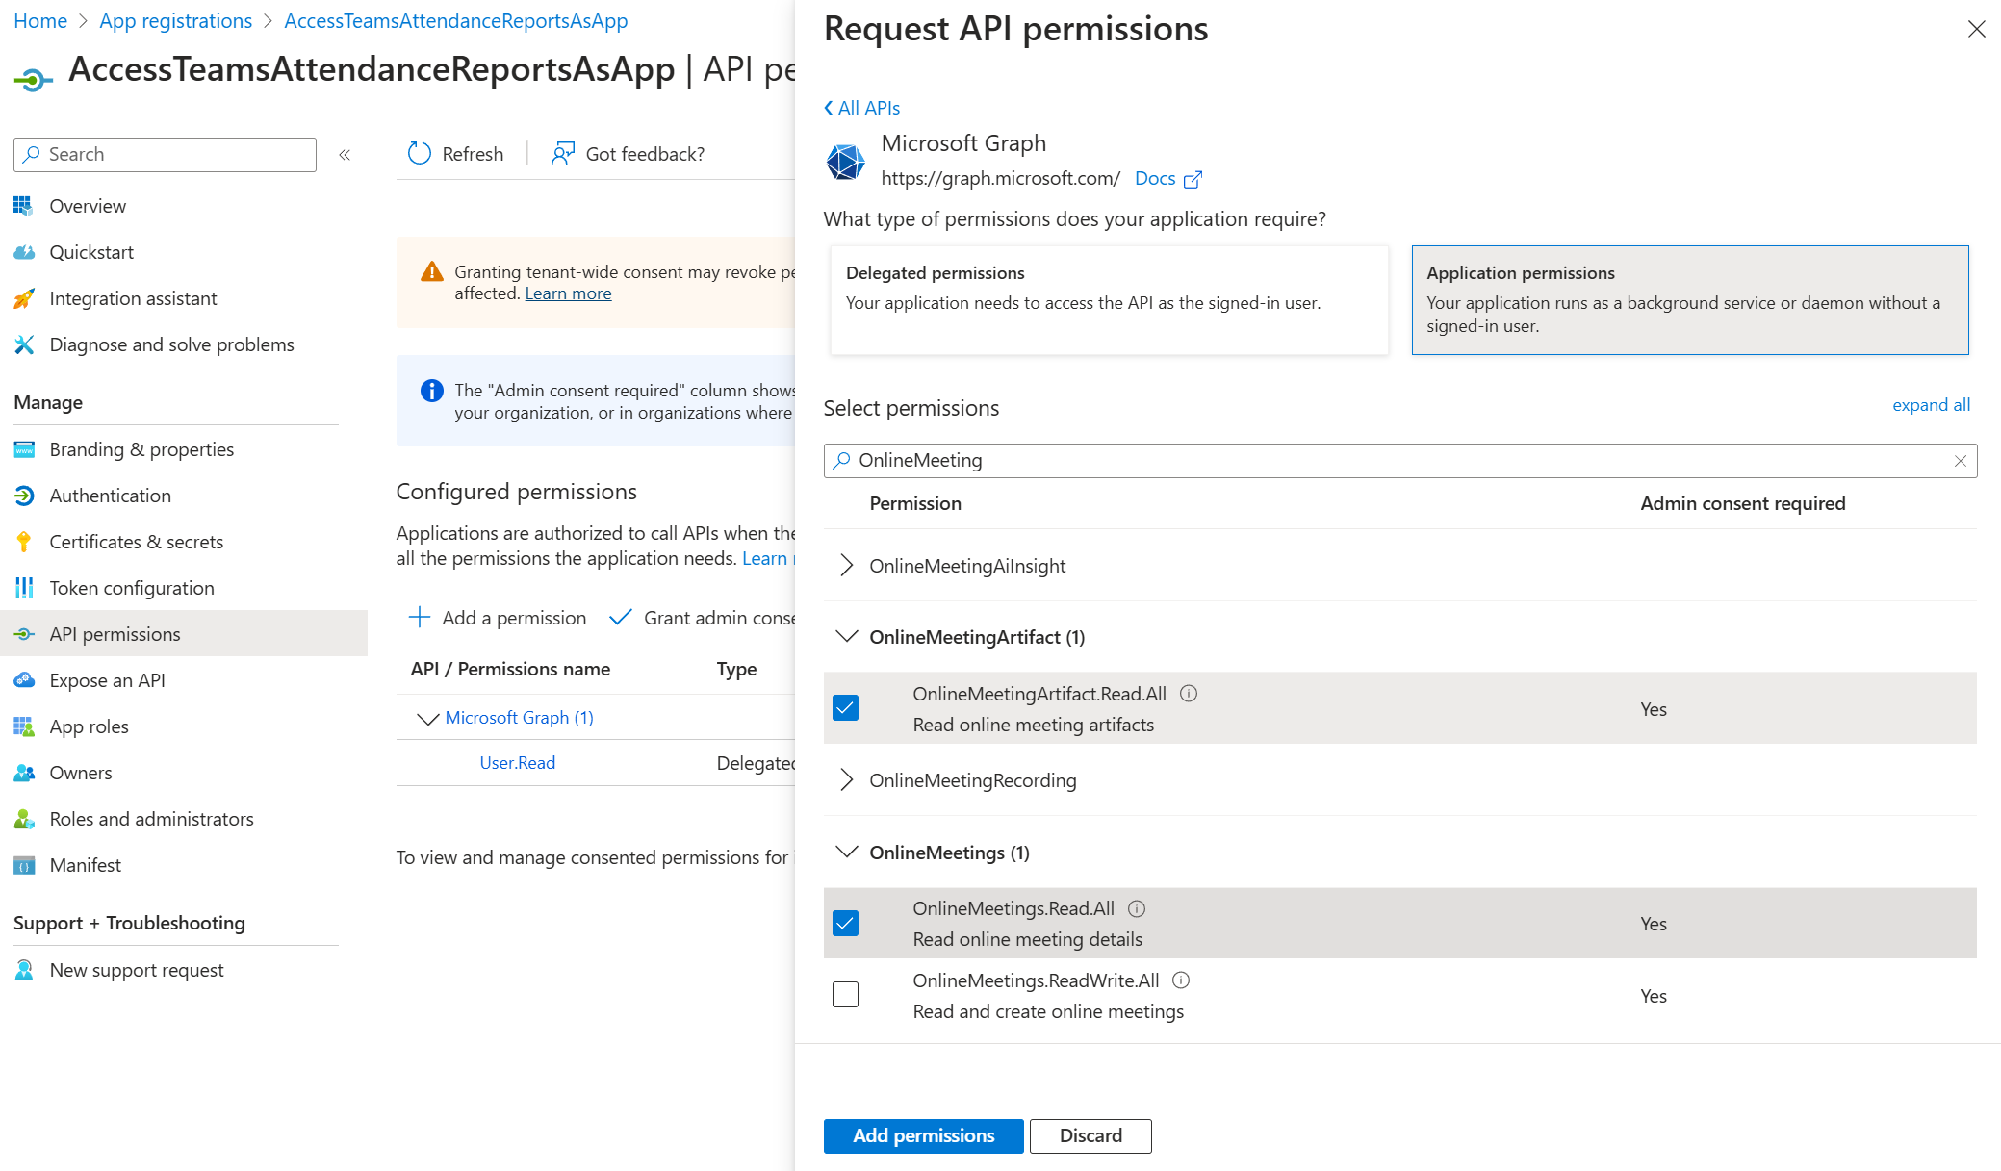Click the Grant admin consent button
The height and width of the screenshot is (1171, 2001).
[703, 618]
